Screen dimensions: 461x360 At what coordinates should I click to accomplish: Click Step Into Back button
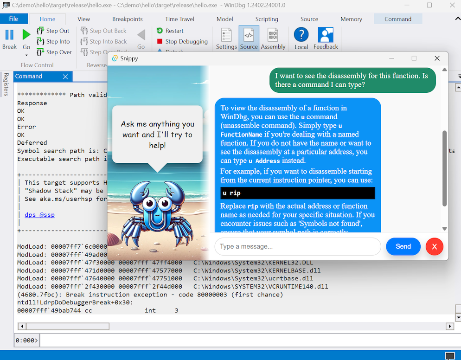point(104,41)
